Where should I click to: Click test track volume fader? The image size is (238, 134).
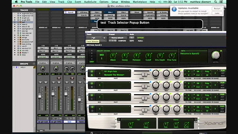[x=66, y=93]
